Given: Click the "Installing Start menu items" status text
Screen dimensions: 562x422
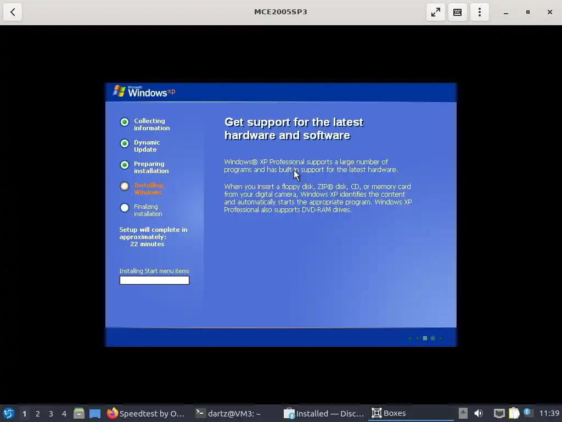Looking at the screenshot, I should [154, 271].
